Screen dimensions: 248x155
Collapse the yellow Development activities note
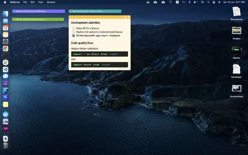pyautogui.click(x=70, y=17)
